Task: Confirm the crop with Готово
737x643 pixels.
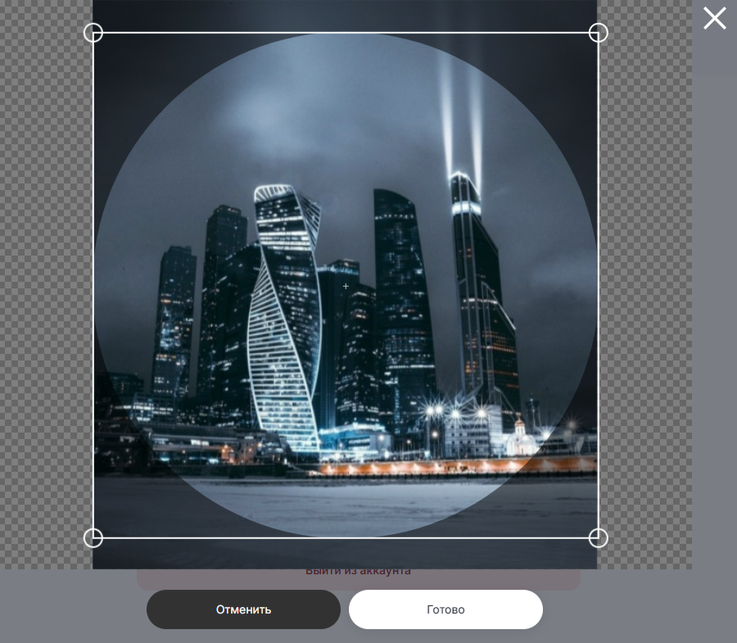Action: pos(445,609)
